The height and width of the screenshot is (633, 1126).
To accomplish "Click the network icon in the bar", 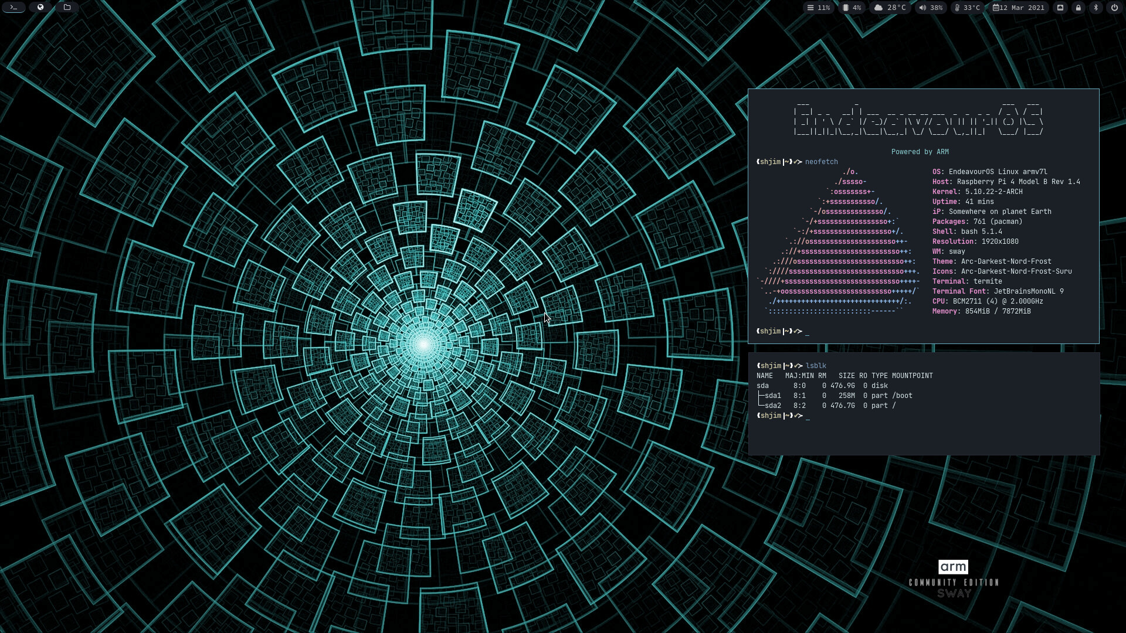I will coord(1060,8).
